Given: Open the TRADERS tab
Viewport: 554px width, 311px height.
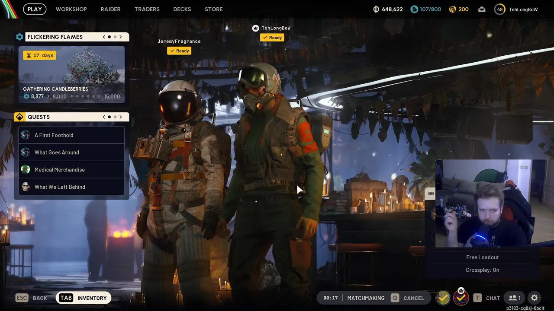Looking at the screenshot, I should (147, 9).
